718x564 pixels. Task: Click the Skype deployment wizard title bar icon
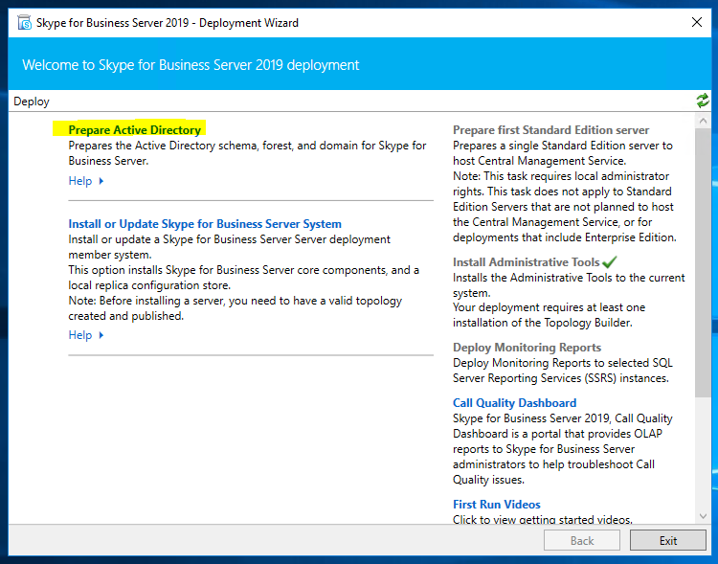point(24,22)
